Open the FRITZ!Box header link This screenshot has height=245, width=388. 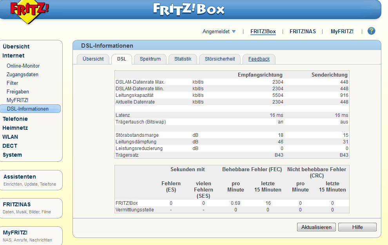pos(263,31)
